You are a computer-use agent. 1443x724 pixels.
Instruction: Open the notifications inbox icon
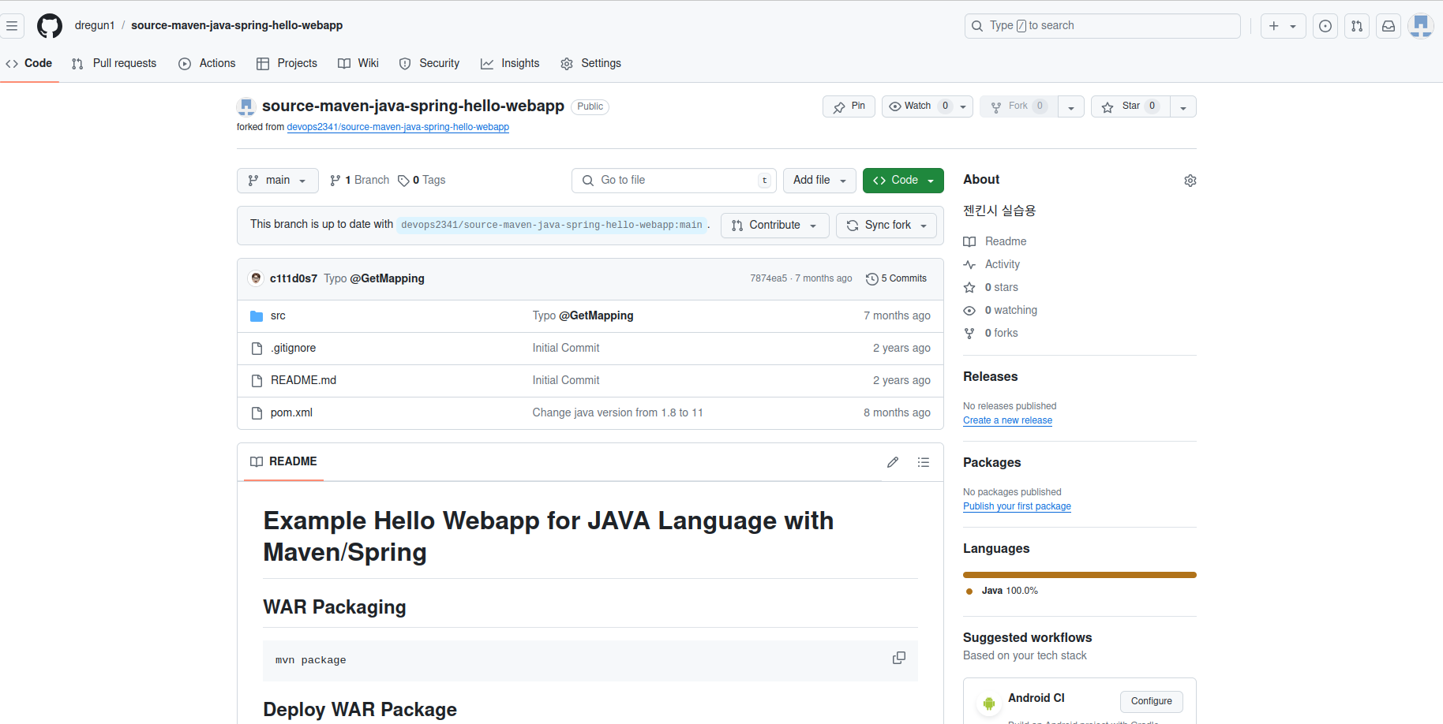click(x=1389, y=26)
